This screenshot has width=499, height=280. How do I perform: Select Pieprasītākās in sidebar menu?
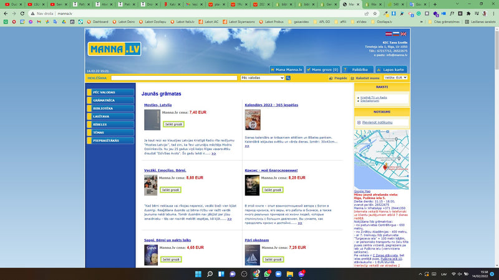(x=110, y=141)
